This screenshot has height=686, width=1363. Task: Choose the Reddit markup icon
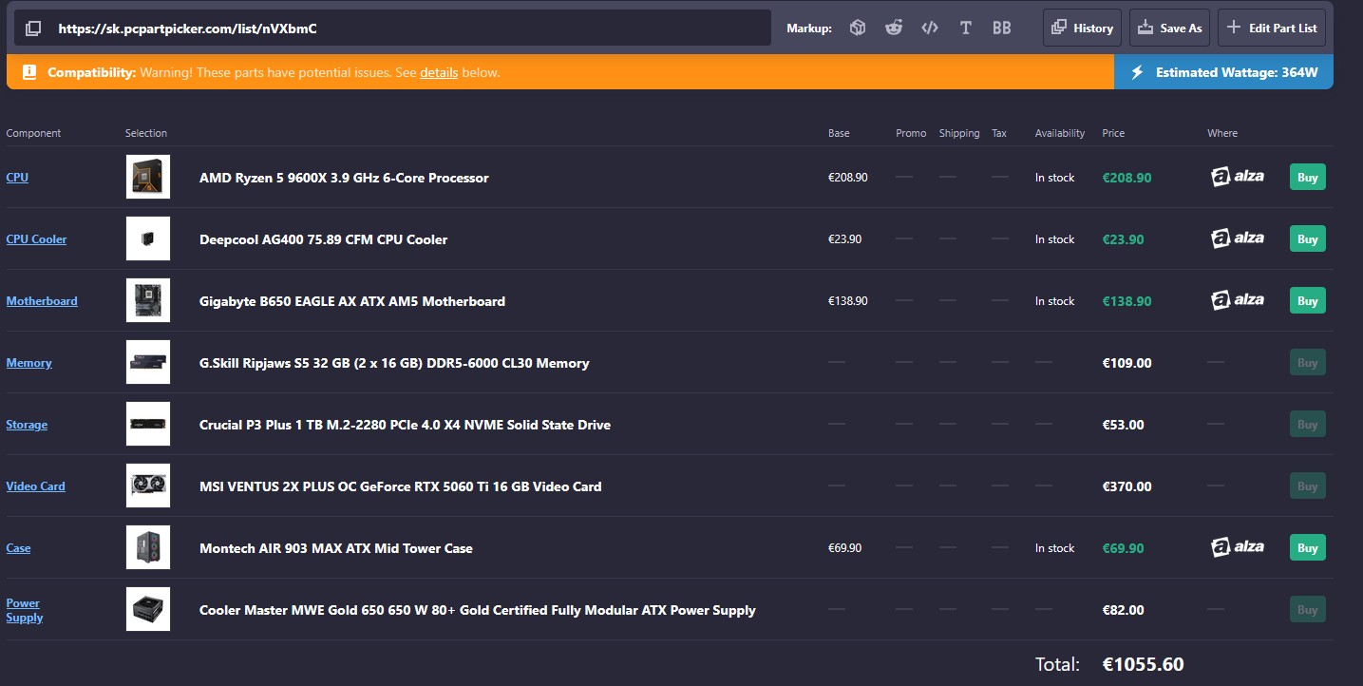(894, 29)
